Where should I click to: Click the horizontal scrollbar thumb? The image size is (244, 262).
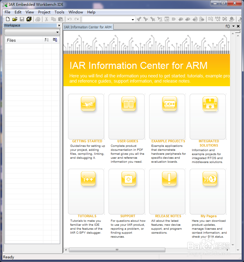(x=117, y=250)
